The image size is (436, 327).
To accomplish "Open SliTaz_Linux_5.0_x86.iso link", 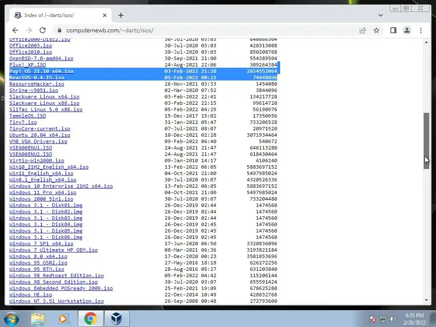I will (x=46, y=109).
